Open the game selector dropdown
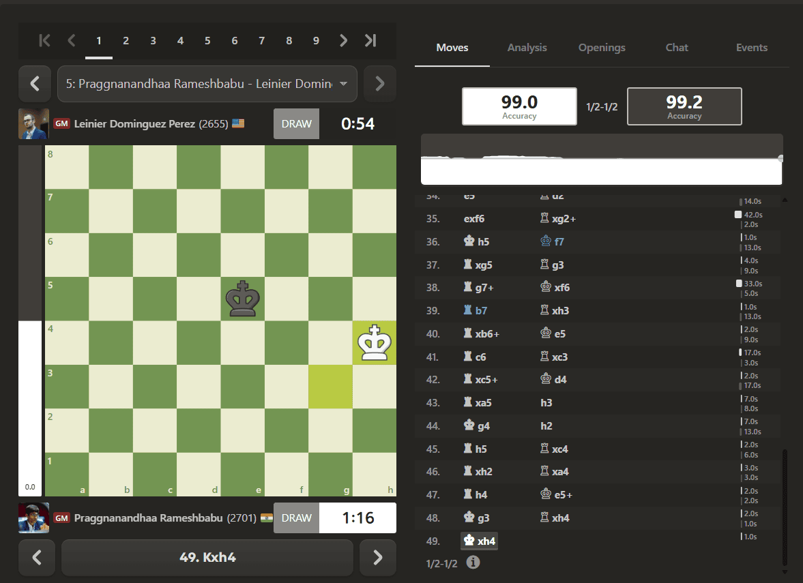 [207, 83]
